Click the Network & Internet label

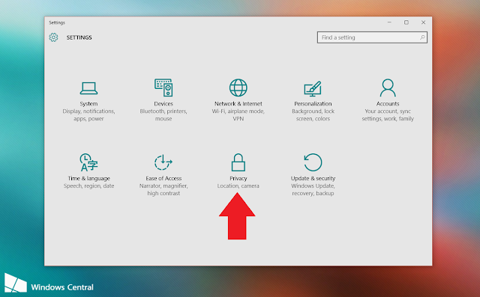click(238, 104)
